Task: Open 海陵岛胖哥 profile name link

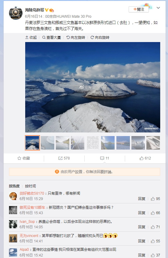Action: click(x=34, y=10)
